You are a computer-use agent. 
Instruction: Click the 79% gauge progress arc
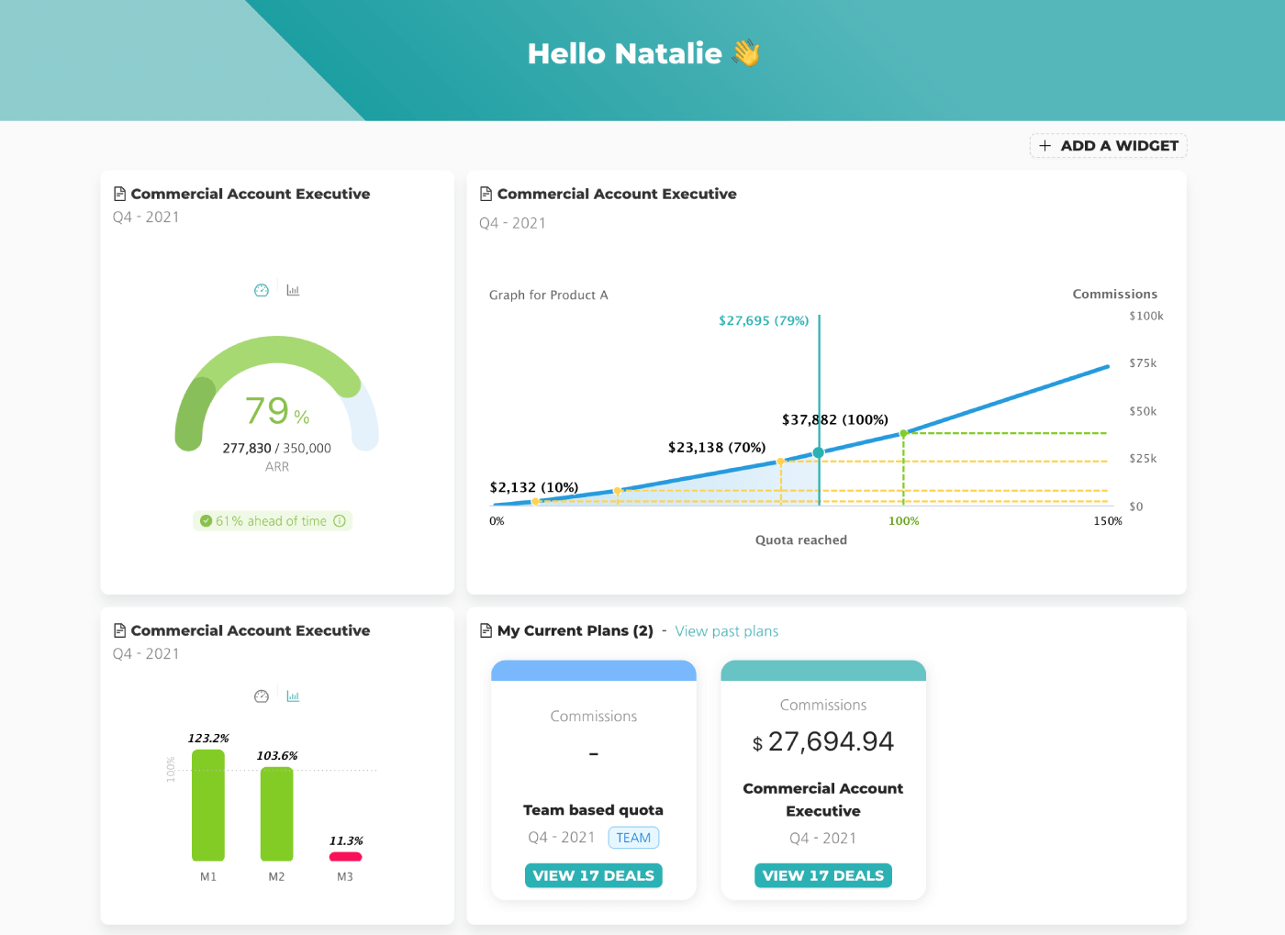275,360
